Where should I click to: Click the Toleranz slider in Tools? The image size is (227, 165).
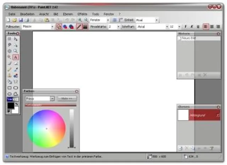click(13, 99)
